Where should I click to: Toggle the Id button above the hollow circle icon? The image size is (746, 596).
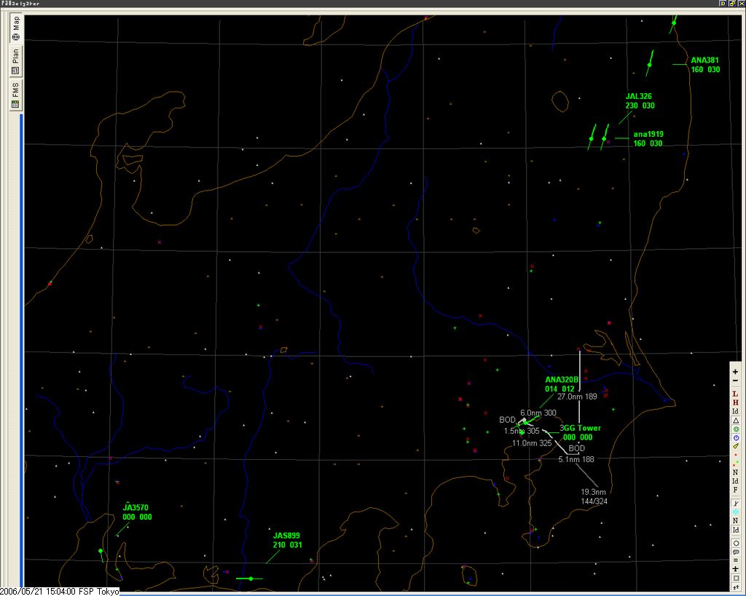click(x=736, y=530)
